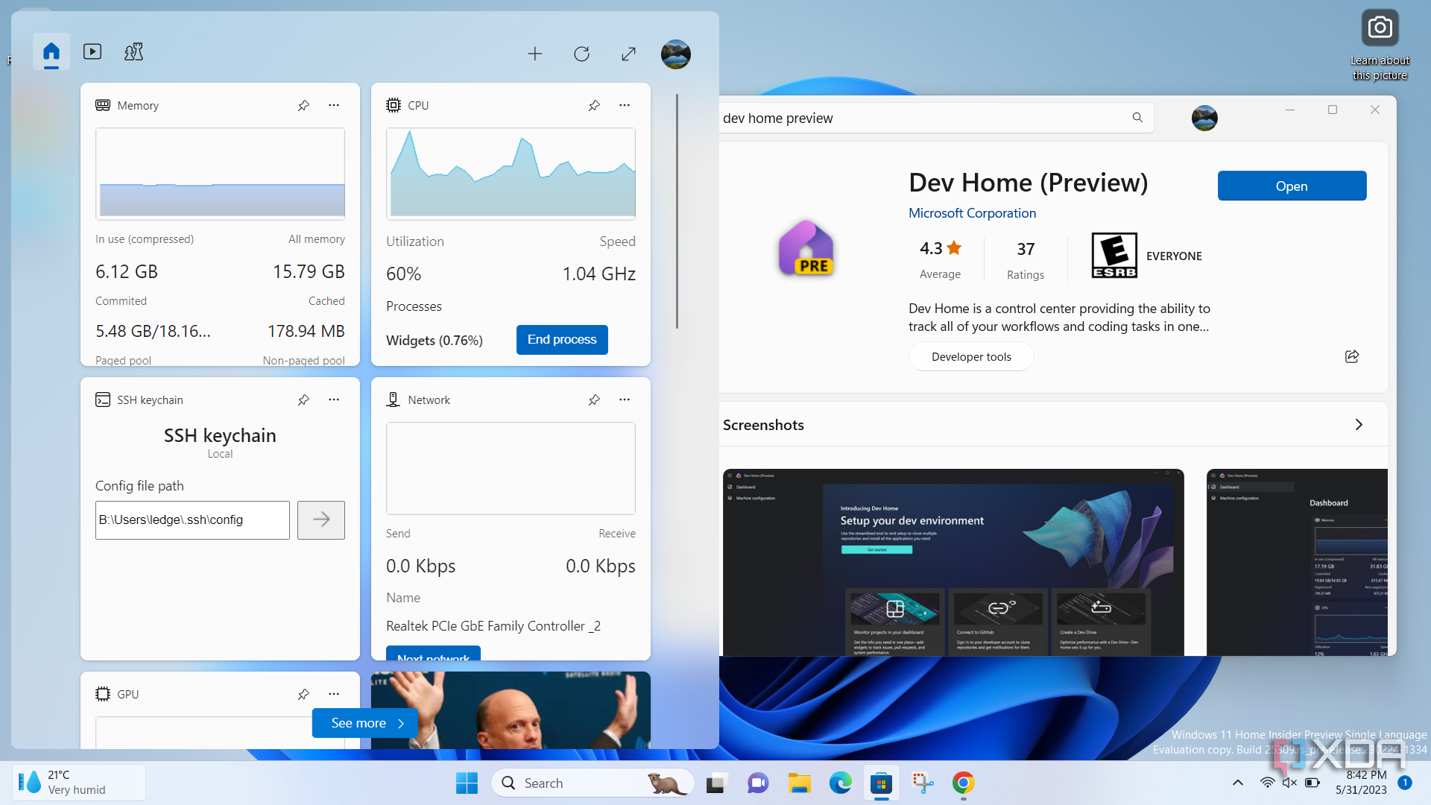1431x805 pixels.
Task: Open the Dev Home (Preview) app
Action: pos(1292,186)
